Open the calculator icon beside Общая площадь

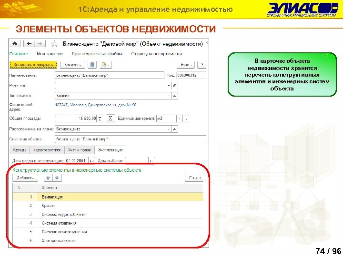pyautogui.click(x=100, y=119)
